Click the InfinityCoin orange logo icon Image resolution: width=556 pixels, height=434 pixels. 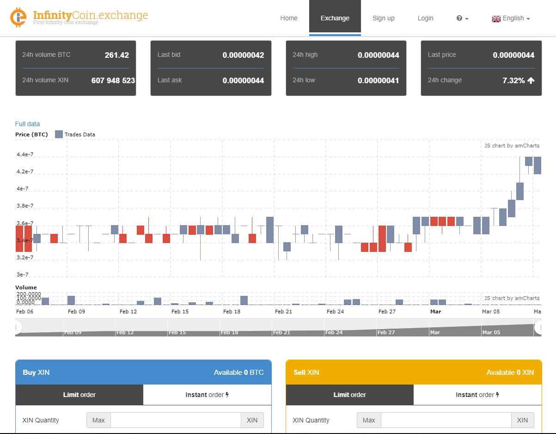coord(18,17)
